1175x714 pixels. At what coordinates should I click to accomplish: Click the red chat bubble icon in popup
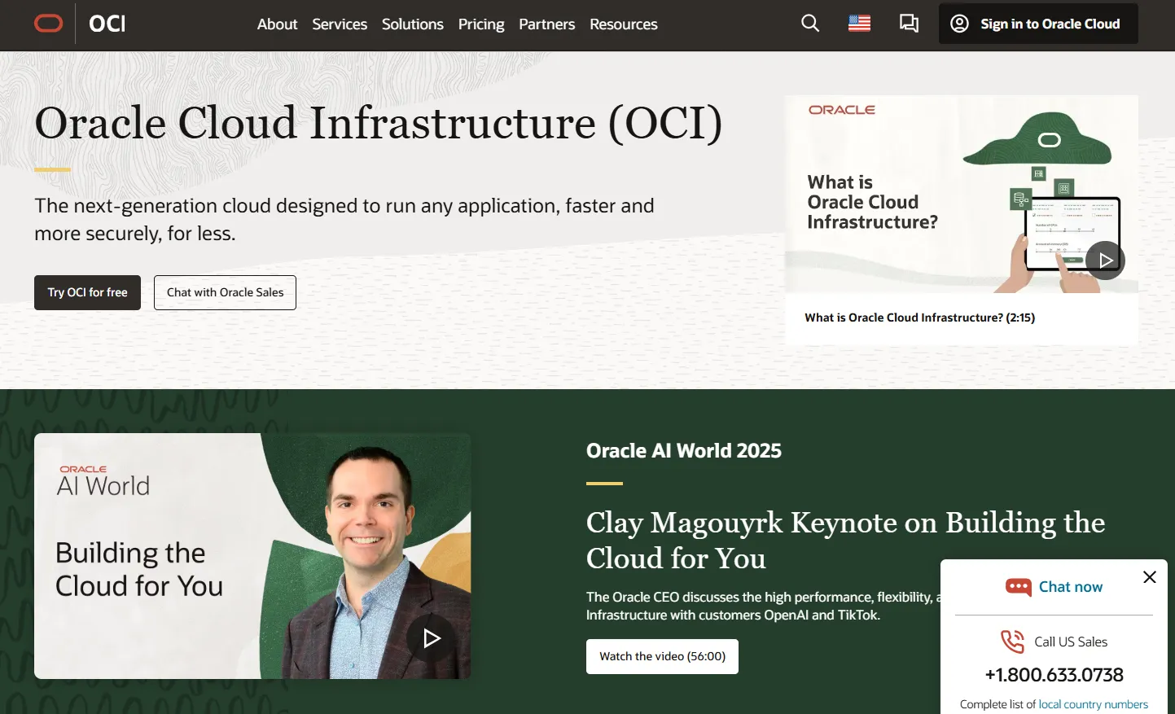(1018, 587)
